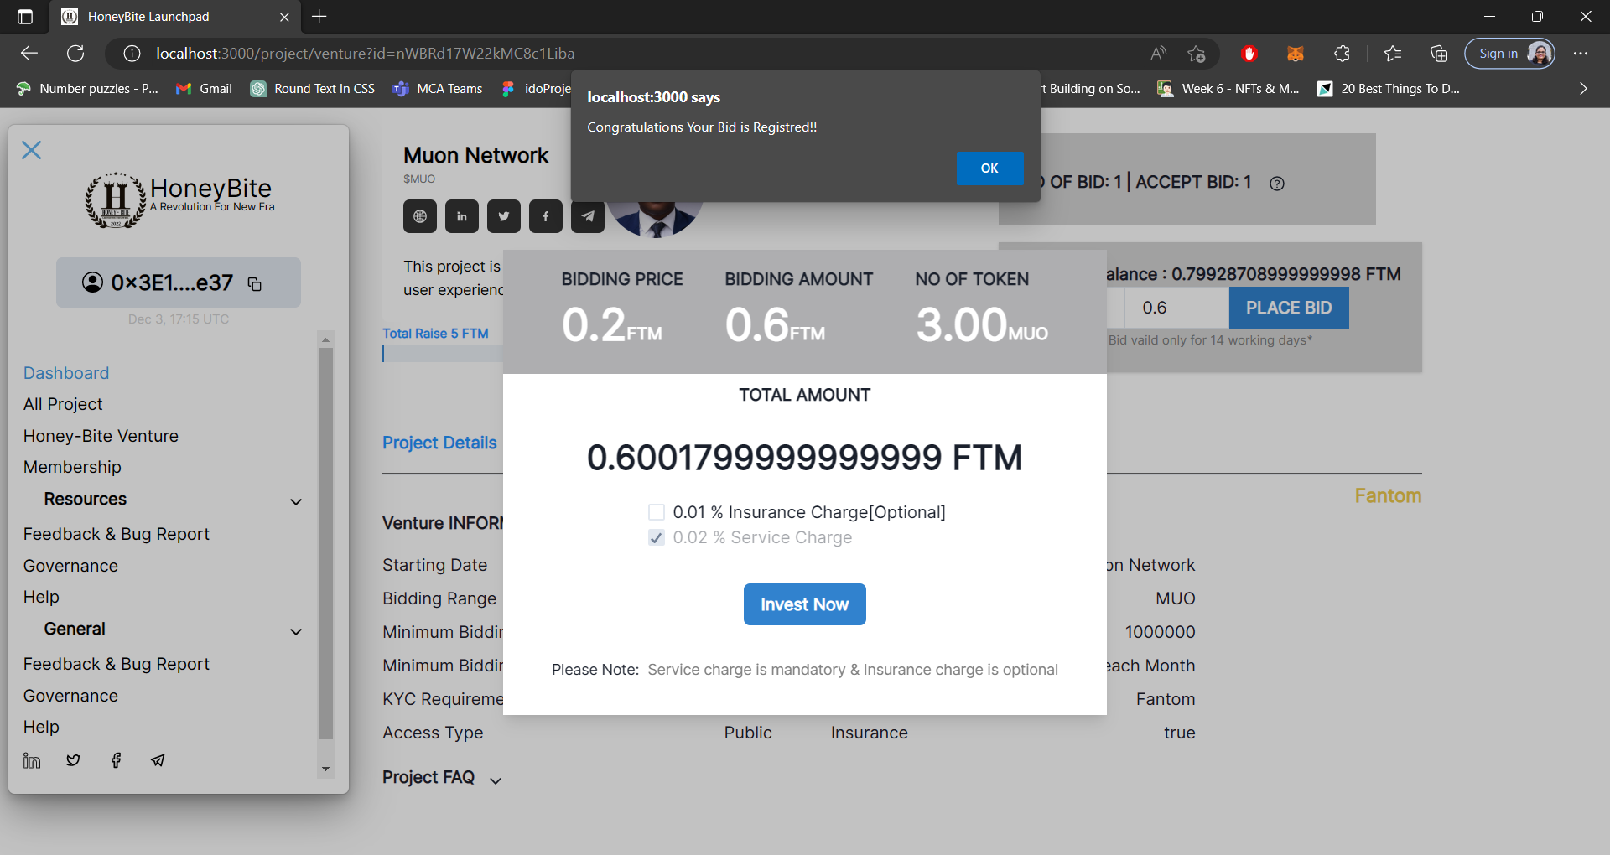Open the sidebar LinkedIn icon
Screen dimensions: 1610x855
[x=32, y=760]
